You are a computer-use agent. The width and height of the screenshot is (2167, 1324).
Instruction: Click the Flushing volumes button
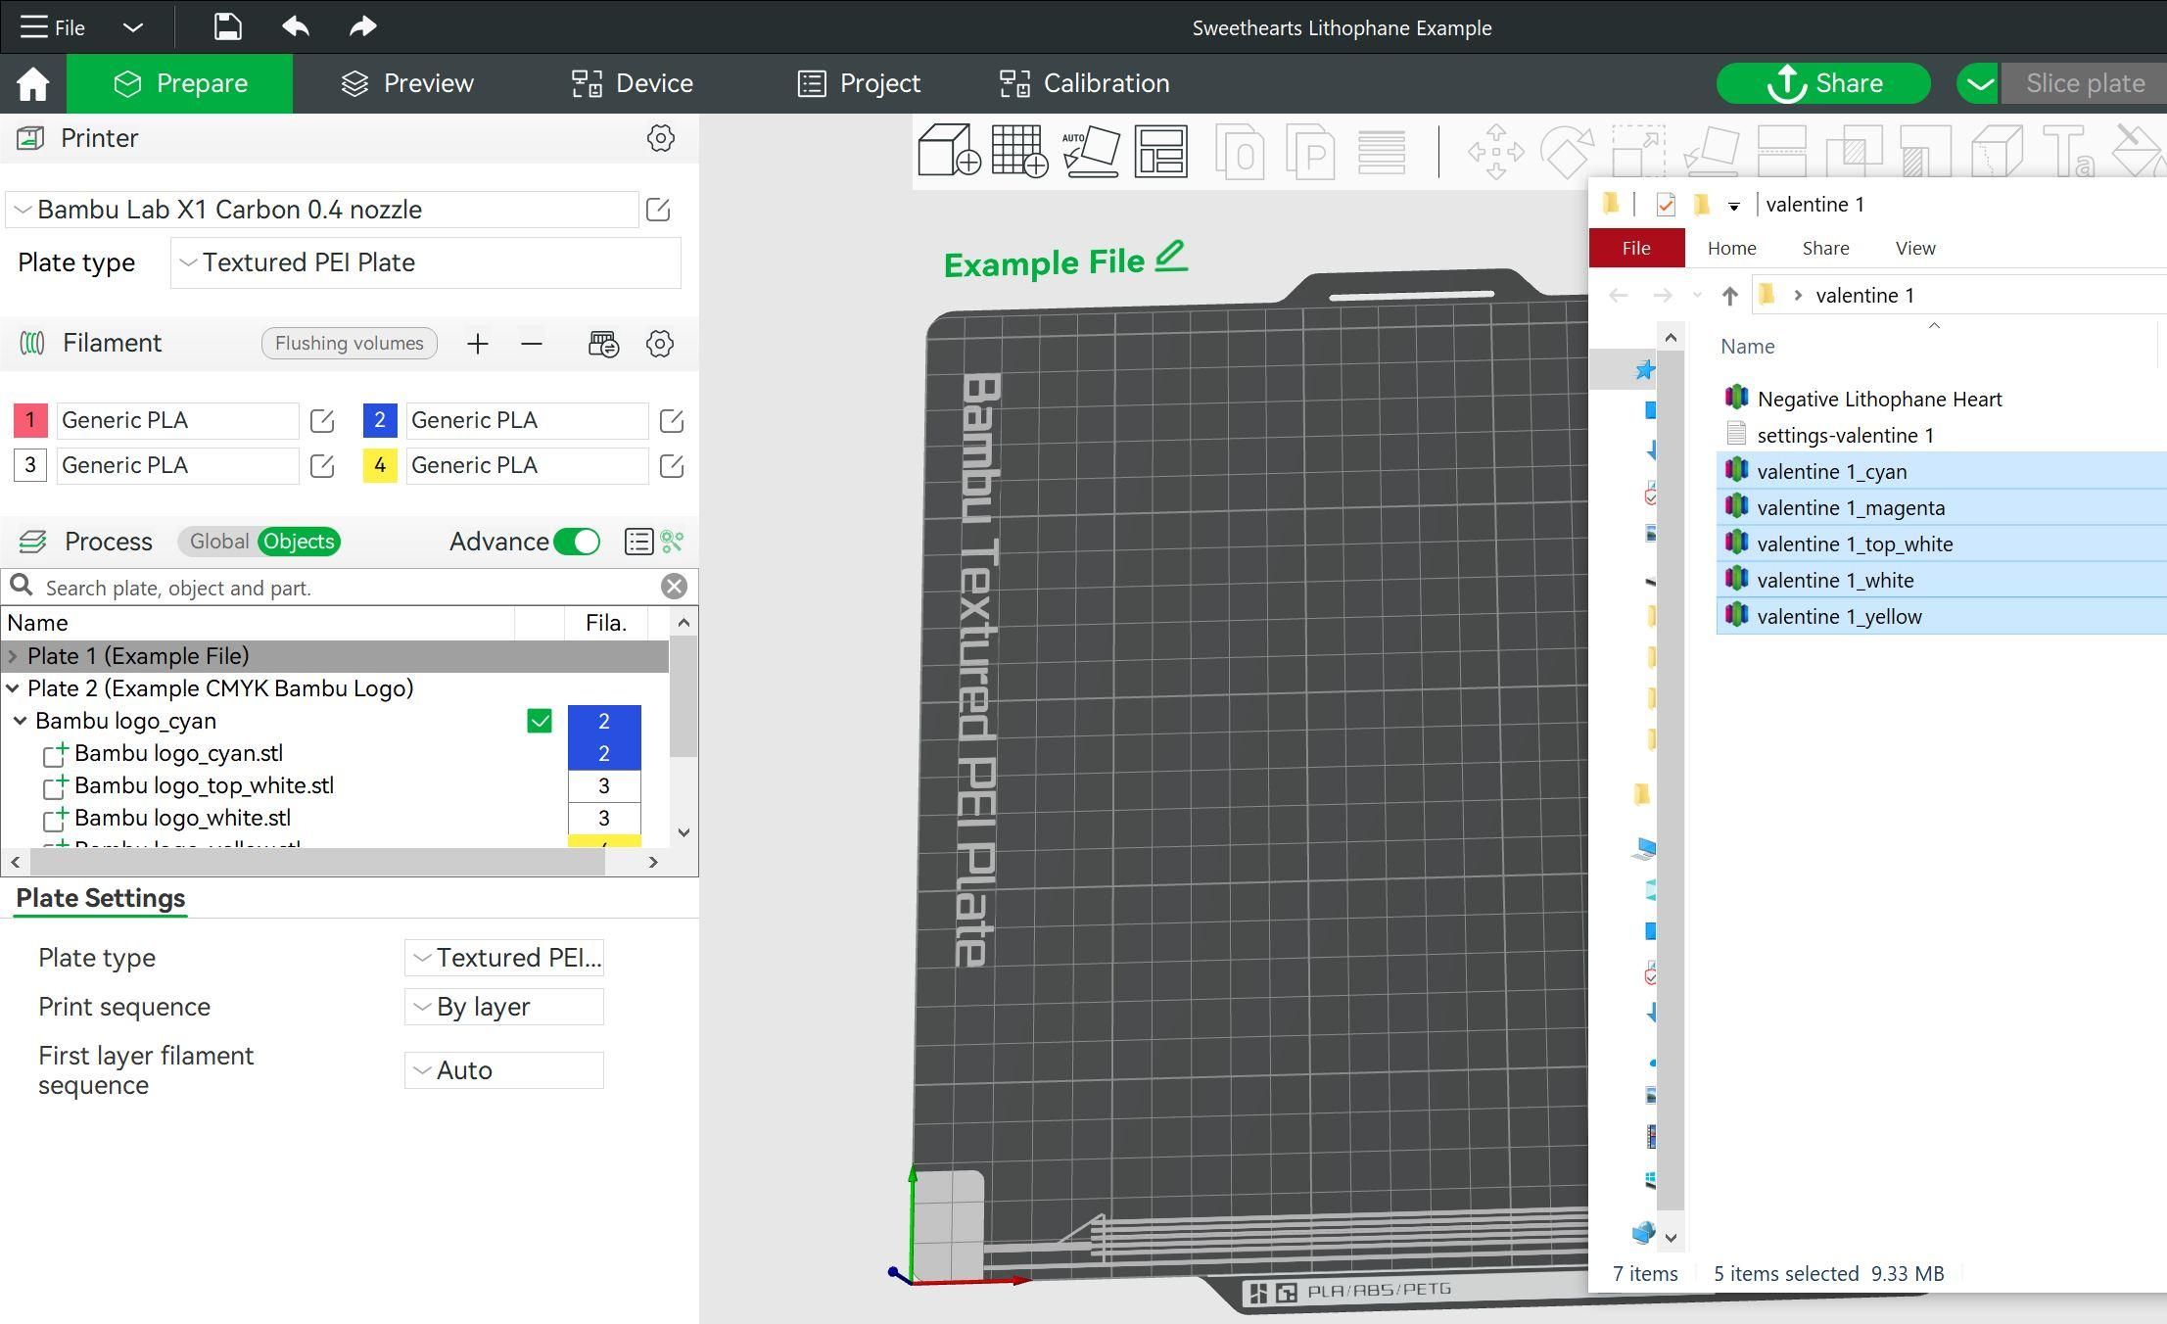click(349, 344)
